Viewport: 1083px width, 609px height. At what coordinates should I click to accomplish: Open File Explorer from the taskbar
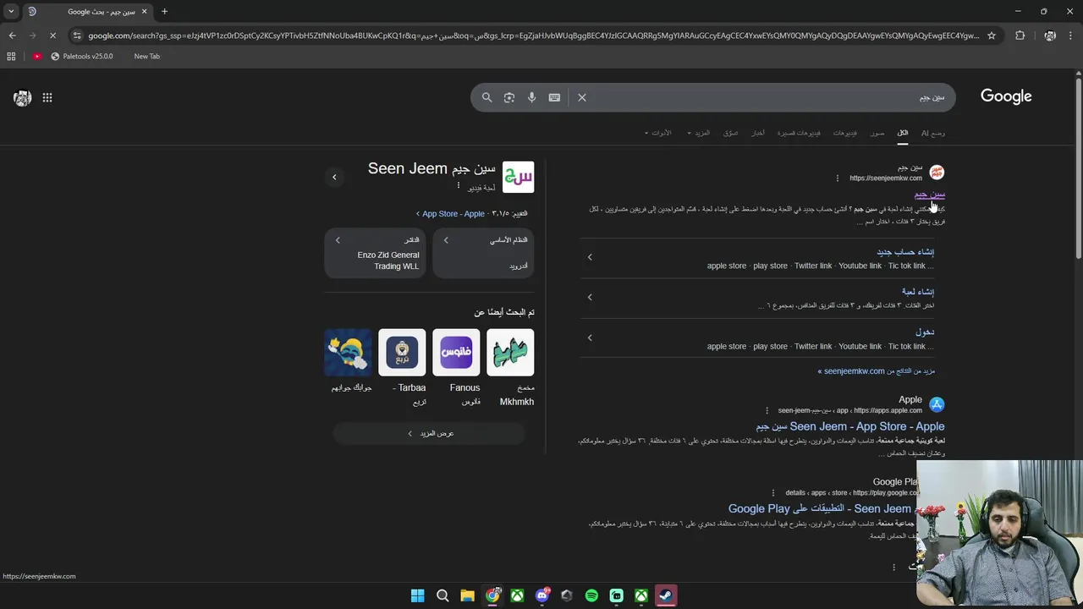[x=467, y=595]
